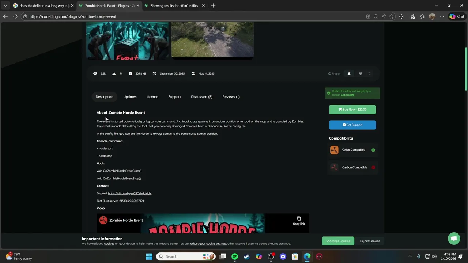This screenshot has height=263, width=468.
Task: Open browser settings and more menu
Action: click(442, 16)
